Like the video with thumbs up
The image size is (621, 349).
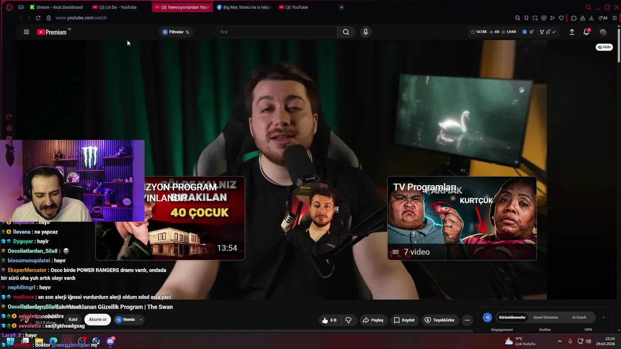tap(329, 320)
